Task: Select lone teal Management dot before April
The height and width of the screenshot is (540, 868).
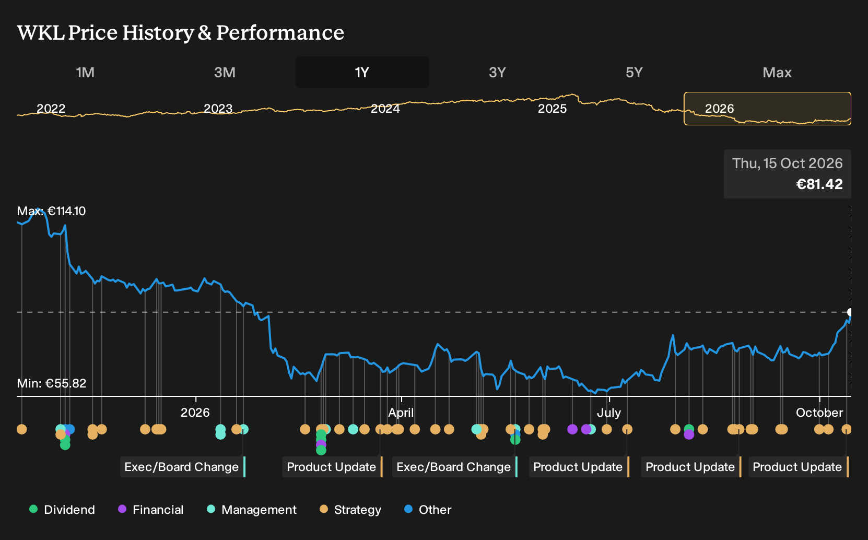Action: pos(353,429)
